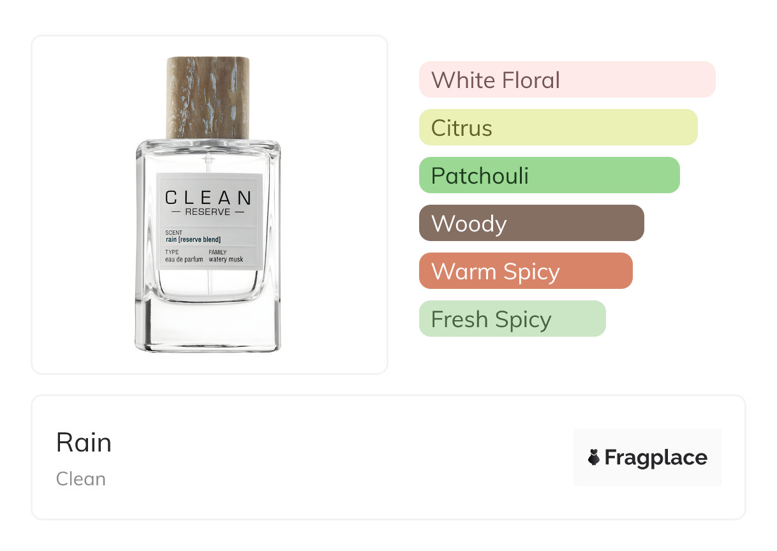Click the FAMILY heading on bottle label
This screenshot has width=777, height=551.
[218, 253]
